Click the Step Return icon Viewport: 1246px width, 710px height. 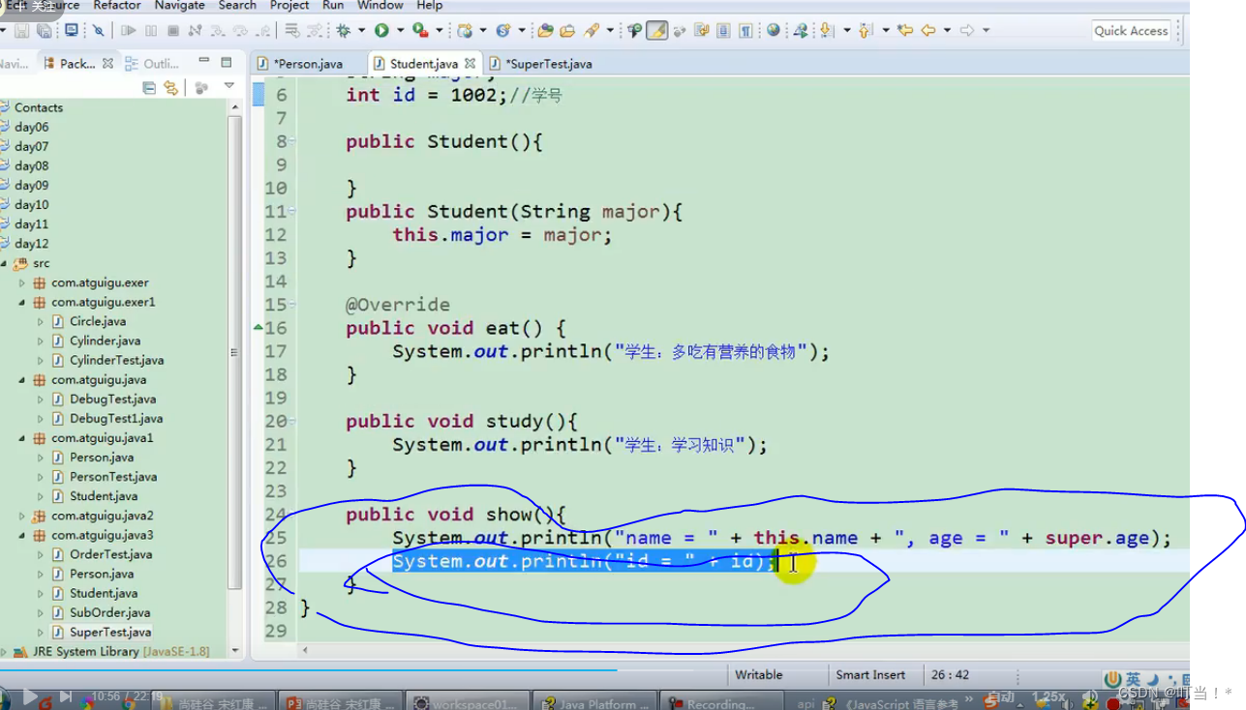tap(263, 31)
